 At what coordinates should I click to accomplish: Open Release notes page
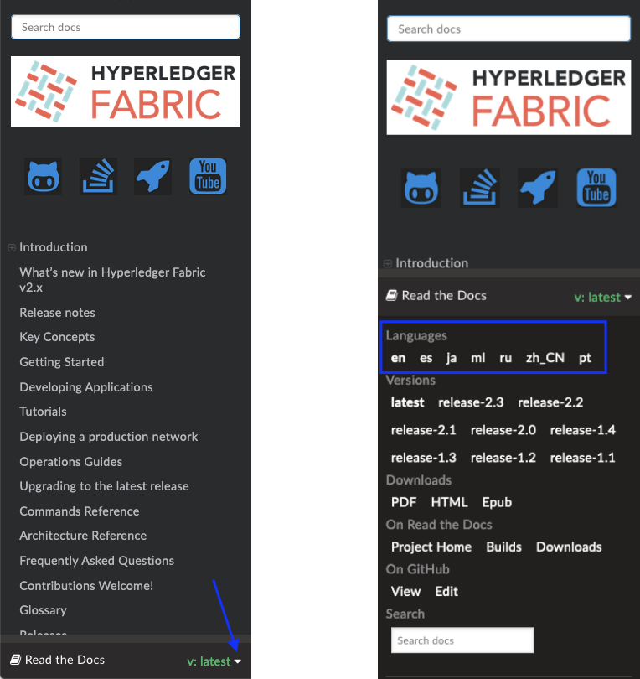[x=57, y=313]
